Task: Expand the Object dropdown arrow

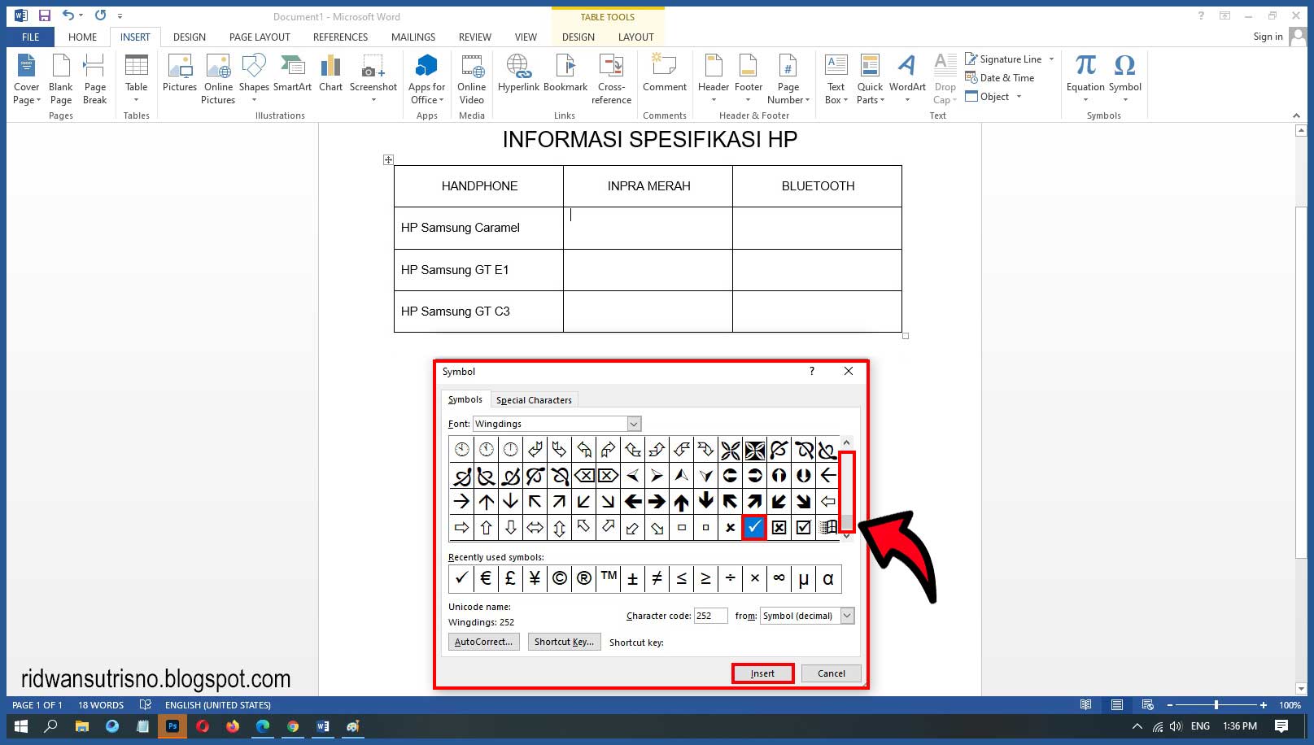Action: [1019, 97]
